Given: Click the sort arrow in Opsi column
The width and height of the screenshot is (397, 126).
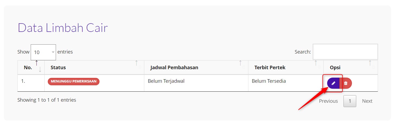Looking at the screenshot, I should click(x=370, y=64).
